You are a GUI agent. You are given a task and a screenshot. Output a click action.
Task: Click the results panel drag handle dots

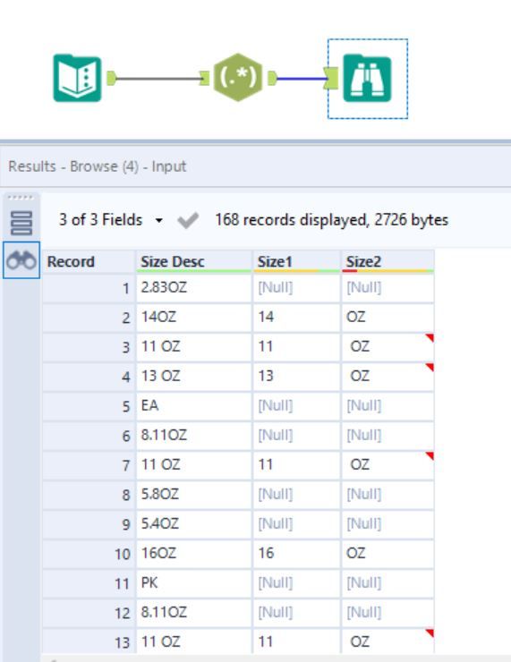coord(20,197)
